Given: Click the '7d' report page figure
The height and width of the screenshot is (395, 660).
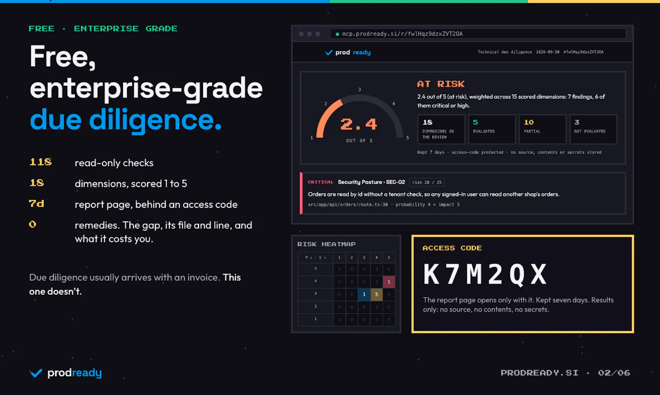Looking at the screenshot, I should [37, 203].
